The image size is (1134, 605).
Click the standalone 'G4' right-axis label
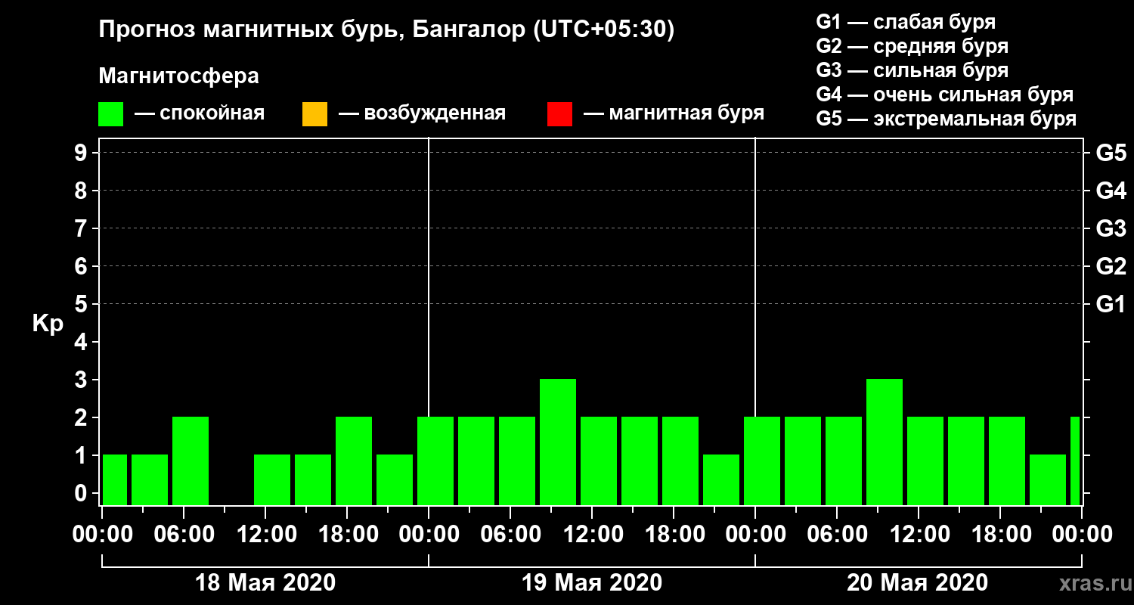(1111, 191)
